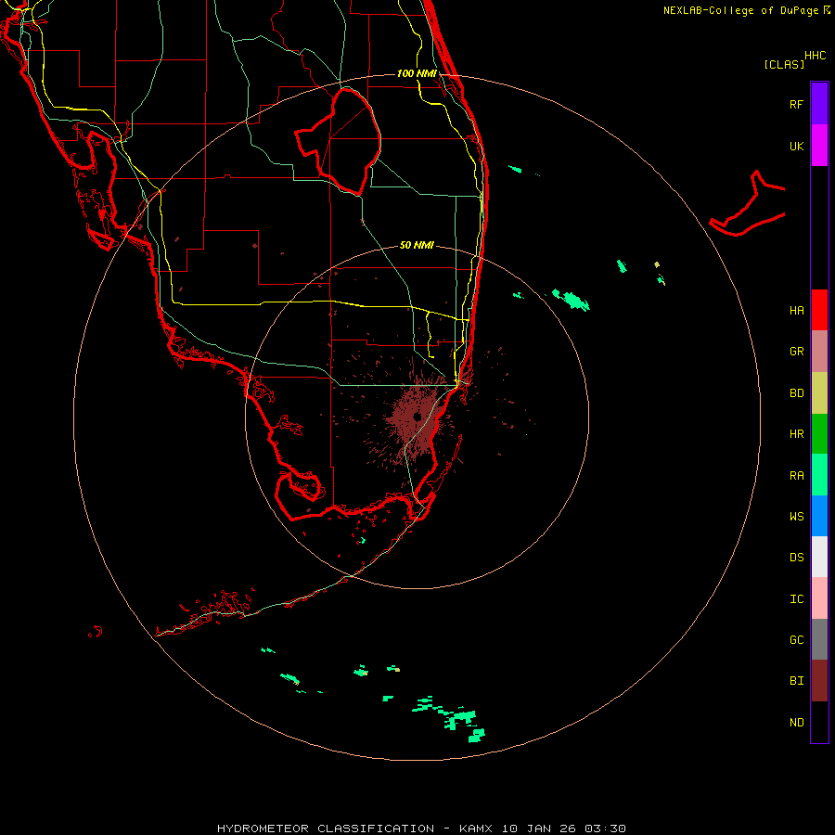This screenshot has height=835, width=835.
Task: Click the 'NEXLAB-College of DuPage' credit text
Action: click(740, 10)
